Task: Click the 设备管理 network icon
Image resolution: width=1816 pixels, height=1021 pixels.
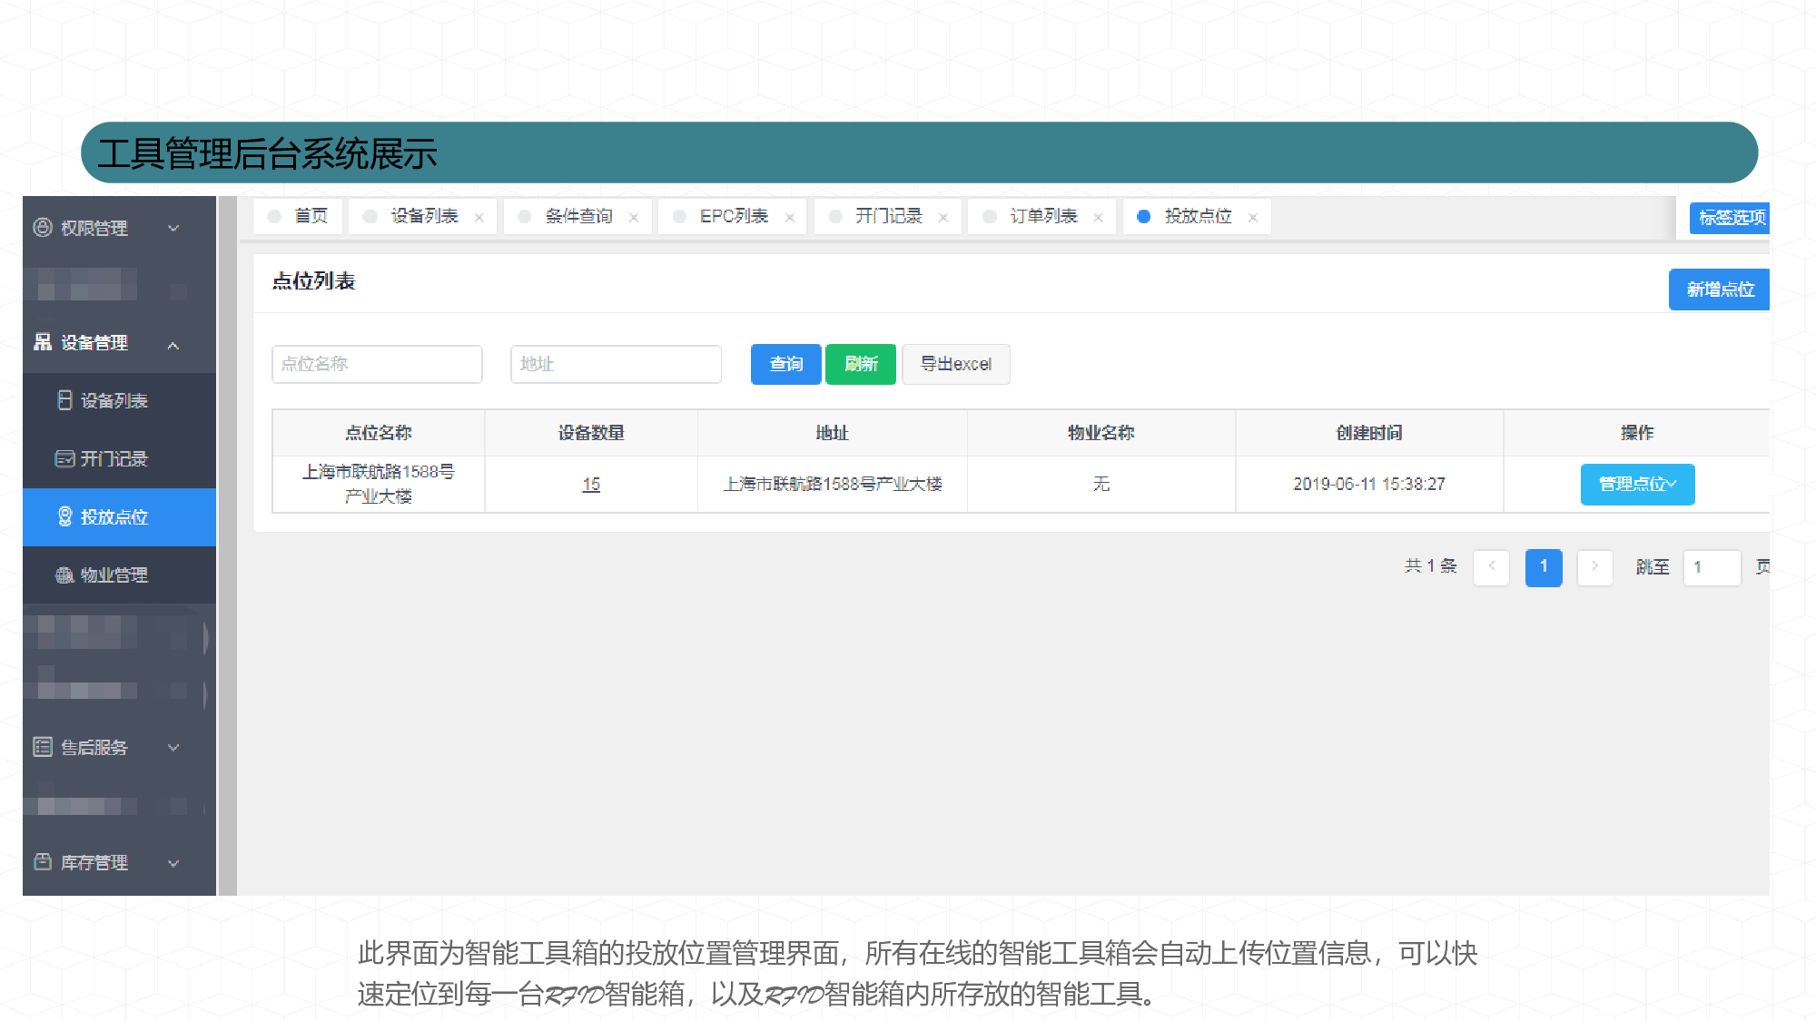Action: click(43, 342)
